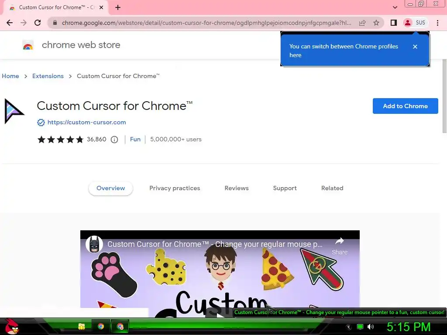The image size is (447, 335).
Task: Click the five-star rating
Action: pyautogui.click(x=60, y=139)
